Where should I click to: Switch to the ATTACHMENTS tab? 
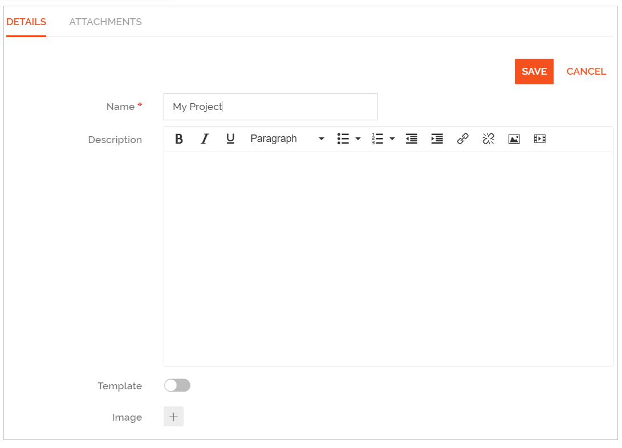click(105, 22)
